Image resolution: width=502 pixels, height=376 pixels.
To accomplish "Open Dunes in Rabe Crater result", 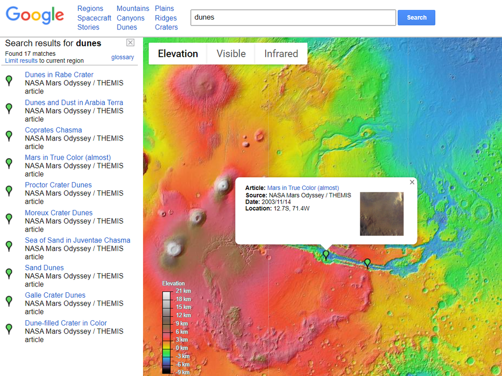I will 59,74.
